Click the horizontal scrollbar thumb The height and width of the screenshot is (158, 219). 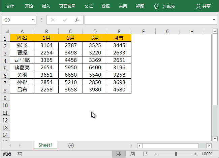pyautogui.click(x=170, y=146)
